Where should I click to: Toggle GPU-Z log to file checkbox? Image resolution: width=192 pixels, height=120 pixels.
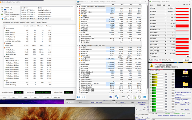(x=151, y=56)
